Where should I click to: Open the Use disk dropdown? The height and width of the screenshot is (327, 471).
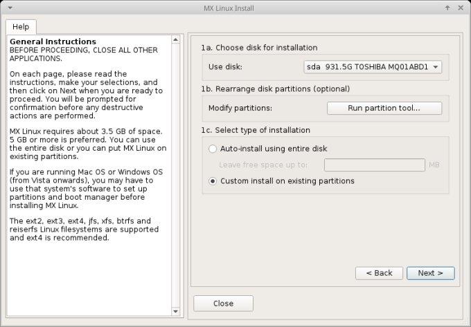(373, 67)
